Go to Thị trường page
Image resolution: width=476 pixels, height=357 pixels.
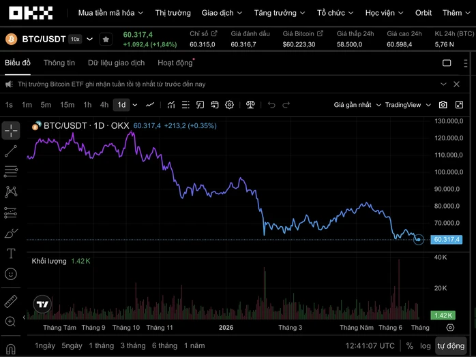173,13
